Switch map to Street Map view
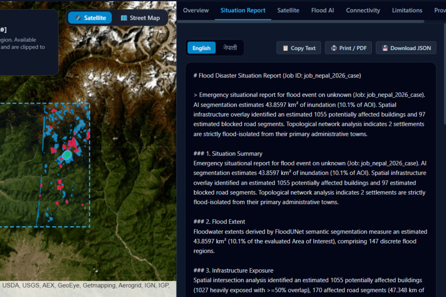The height and width of the screenshot is (297, 446). [x=141, y=18]
